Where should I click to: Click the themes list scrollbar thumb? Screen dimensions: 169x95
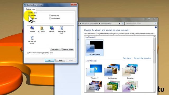pos(154,50)
